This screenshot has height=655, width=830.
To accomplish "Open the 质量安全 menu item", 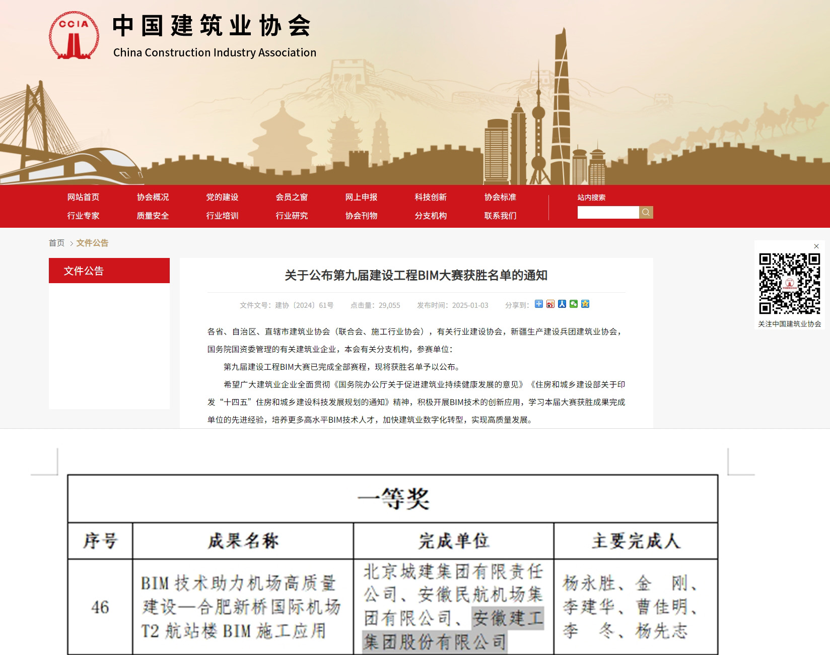I will point(153,216).
